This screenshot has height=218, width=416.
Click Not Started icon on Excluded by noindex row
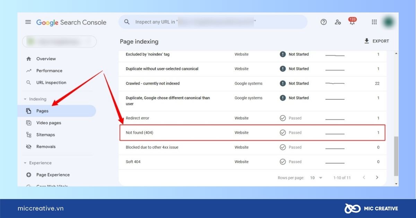click(x=283, y=54)
